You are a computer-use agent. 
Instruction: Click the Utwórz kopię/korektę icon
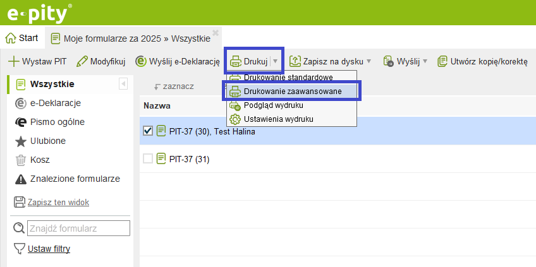point(442,61)
